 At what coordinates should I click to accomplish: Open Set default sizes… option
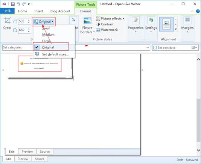(x=54, y=54)
